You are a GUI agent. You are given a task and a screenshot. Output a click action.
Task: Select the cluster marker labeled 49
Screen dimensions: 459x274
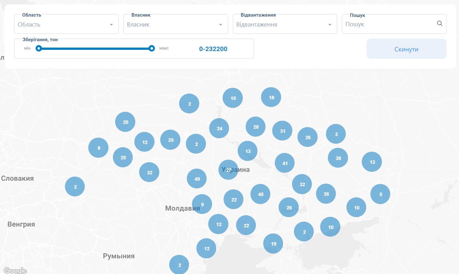[197, 179]
